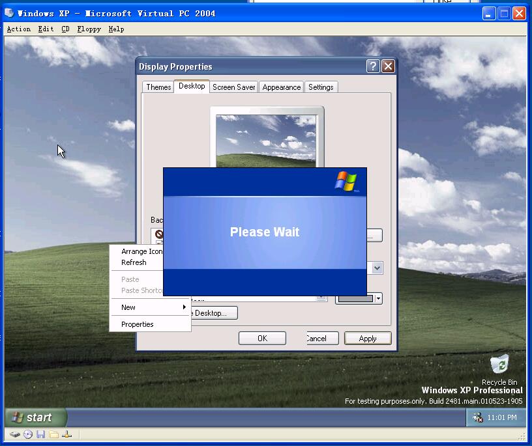The image size is (532, 446).
Task: Click the Windows start button
Action: tap(36, 417)
